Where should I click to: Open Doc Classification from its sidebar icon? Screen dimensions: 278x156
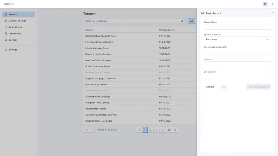click(x=5, y=21)
